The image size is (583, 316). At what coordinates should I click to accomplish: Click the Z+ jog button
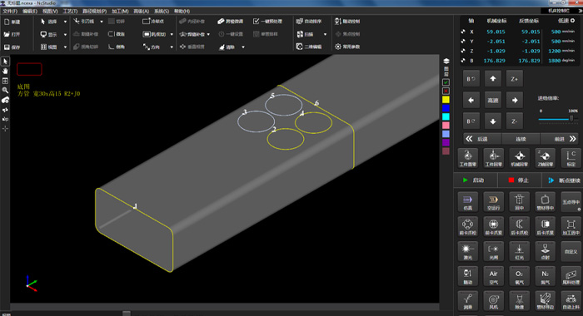click(x=514, y=79)
